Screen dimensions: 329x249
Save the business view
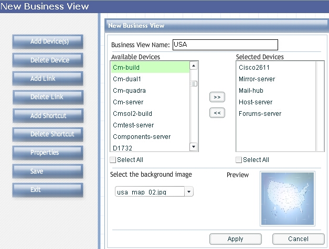pyautogui.click(x=48, y=171)
